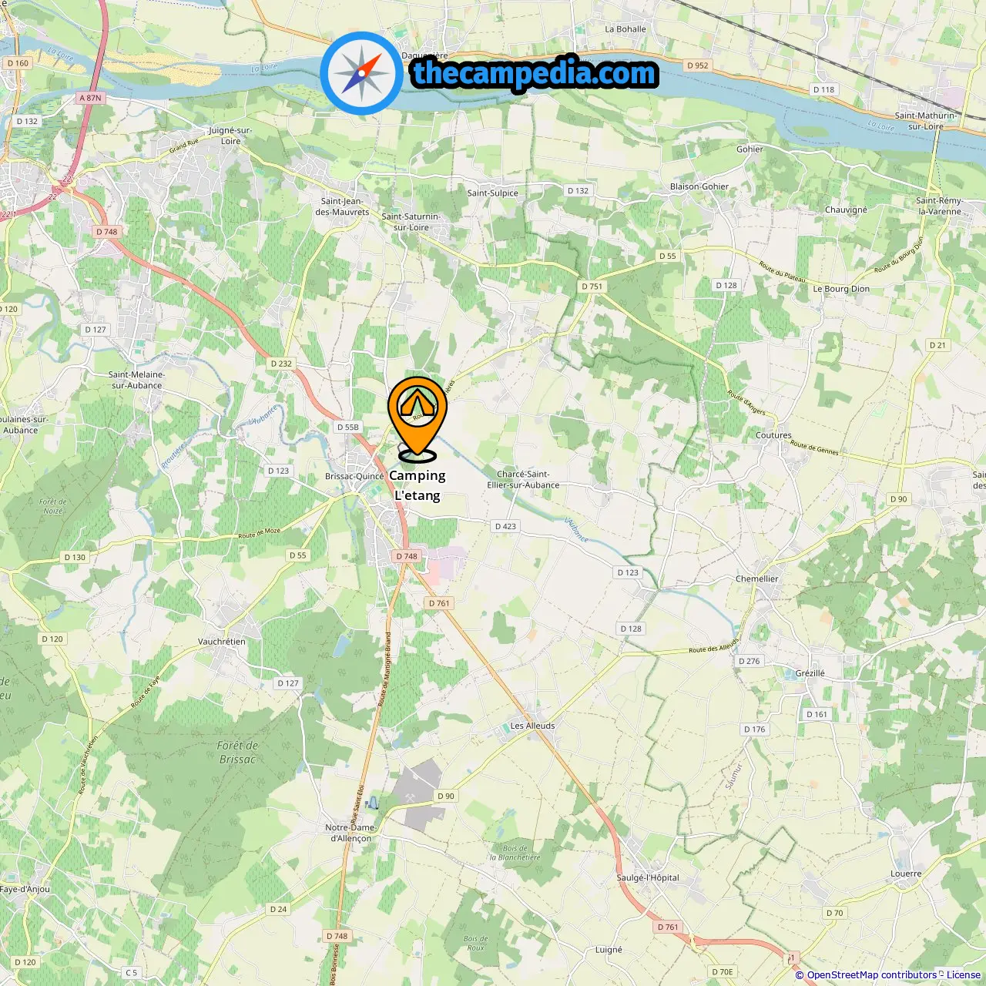Click the D 423 road badge
This screenshot has height=986, width=986.
[505, 526]
